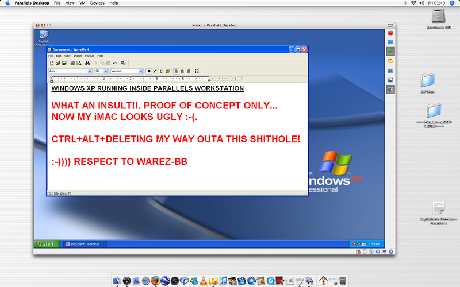Open the Western script dropdown
This screenshot has height=287, width=460.
141,71
